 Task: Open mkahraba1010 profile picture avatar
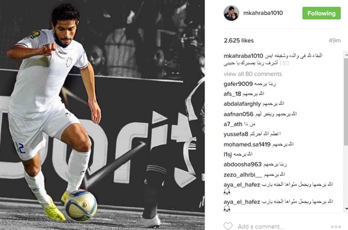coord(231,13)
